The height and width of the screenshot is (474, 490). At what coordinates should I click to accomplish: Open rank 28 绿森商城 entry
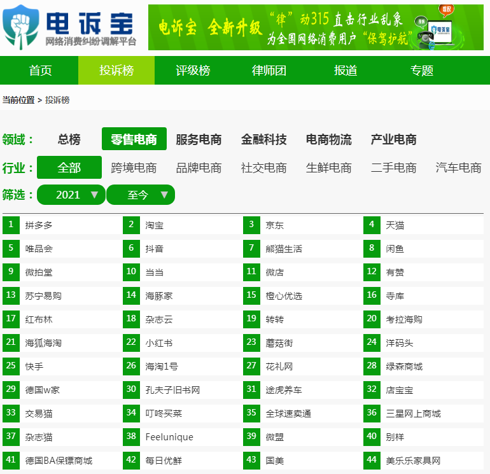423,366
